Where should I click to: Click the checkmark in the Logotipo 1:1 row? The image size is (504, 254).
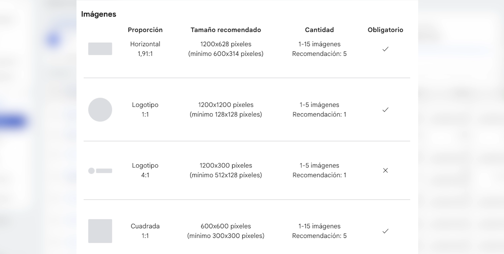tap(385, 110)
